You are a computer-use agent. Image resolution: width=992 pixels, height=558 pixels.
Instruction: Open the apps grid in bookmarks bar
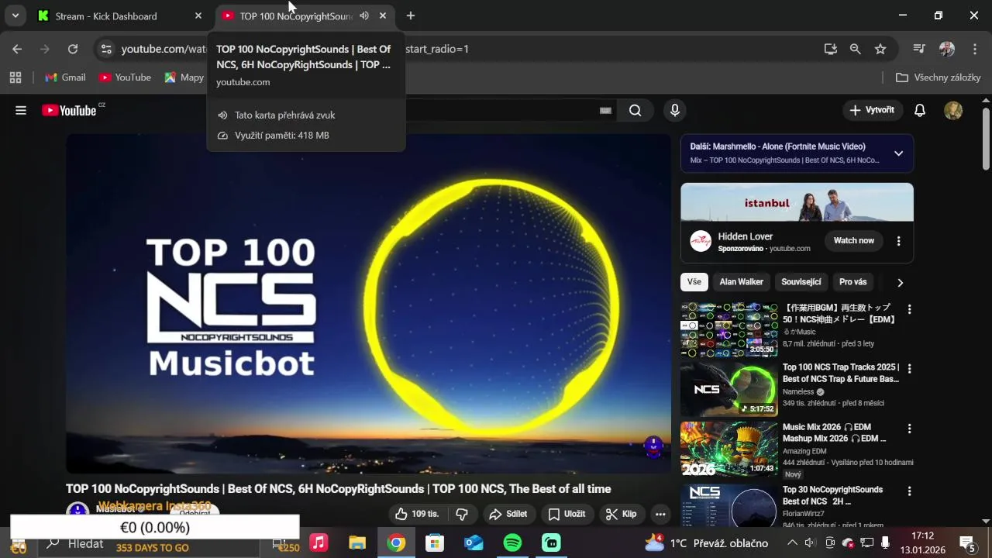click(15, 77)
